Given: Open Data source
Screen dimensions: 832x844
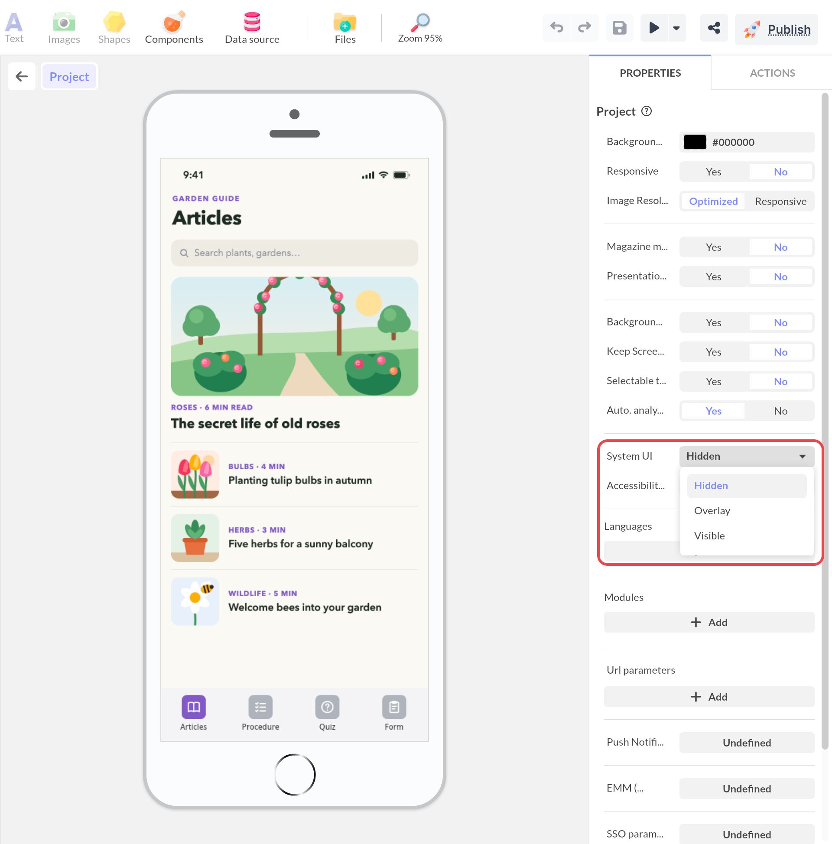Looking at the screenshot, I should [252, 28].
